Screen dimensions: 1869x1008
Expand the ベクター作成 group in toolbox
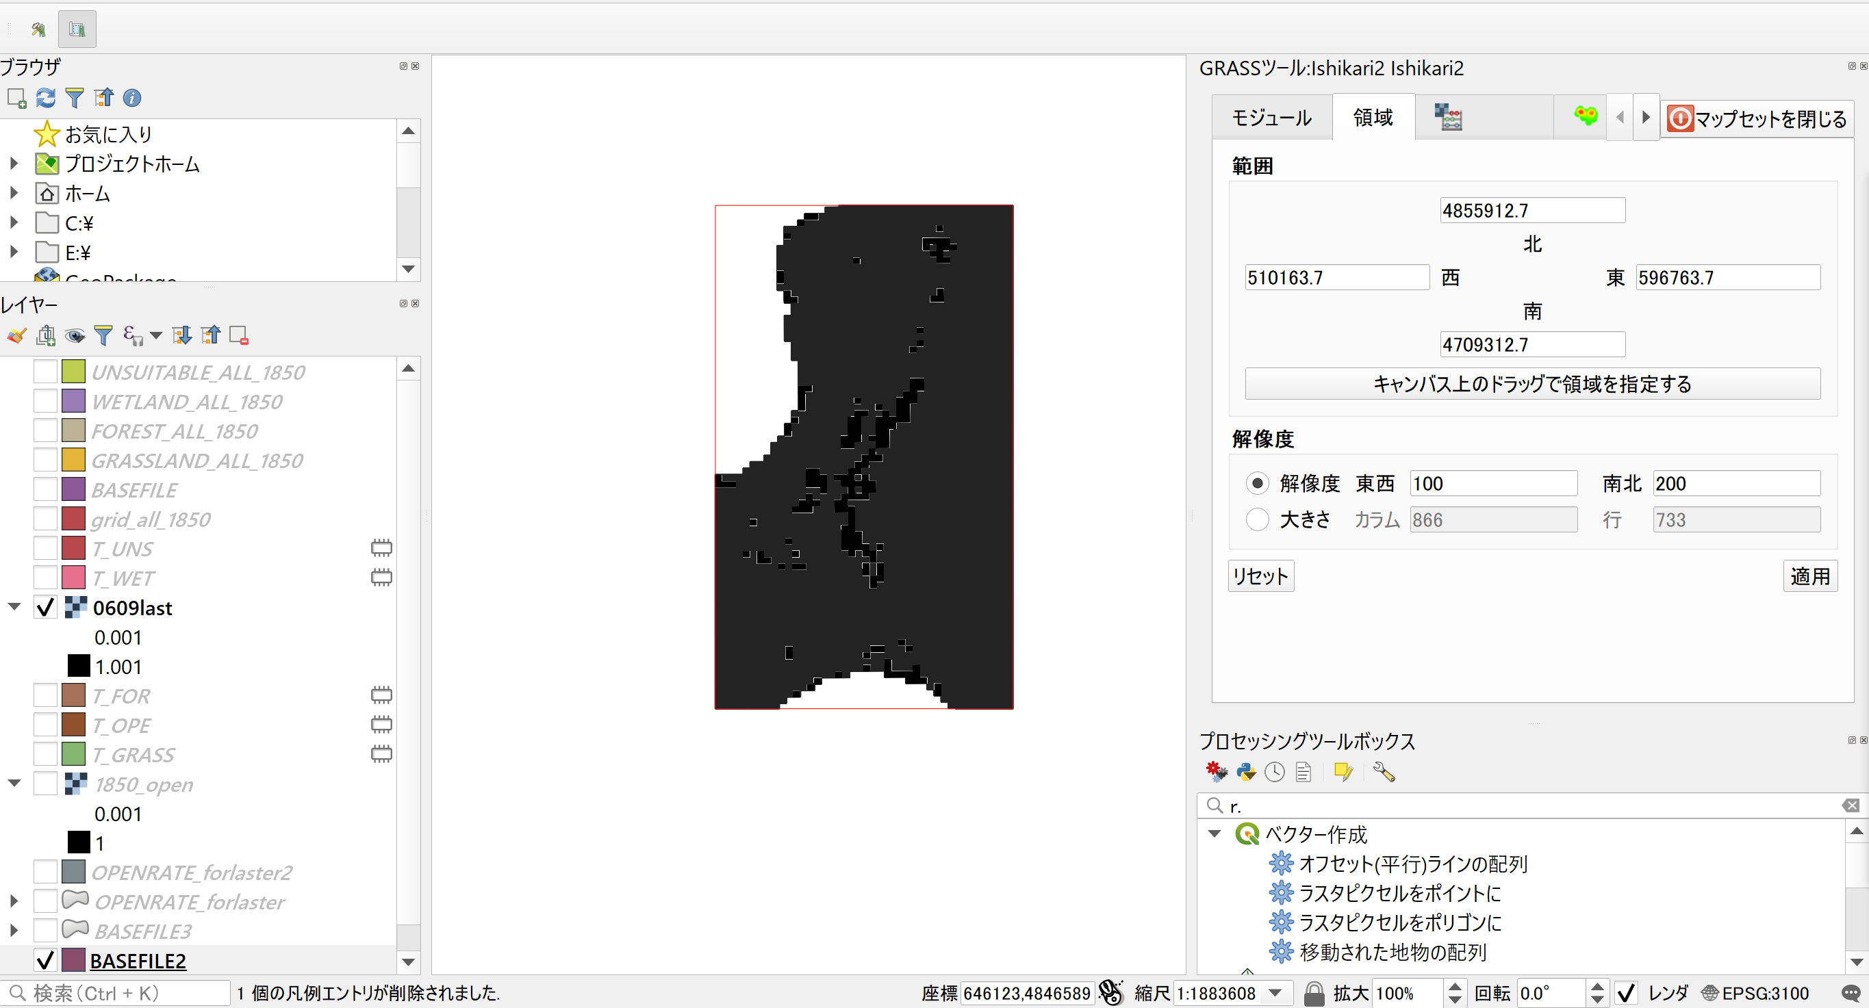tap(1214, 834)
